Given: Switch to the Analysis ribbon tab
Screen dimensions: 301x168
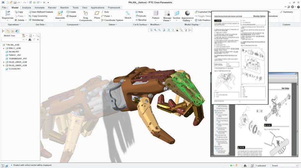Looking at the screenshot, I should click(26, 7).
